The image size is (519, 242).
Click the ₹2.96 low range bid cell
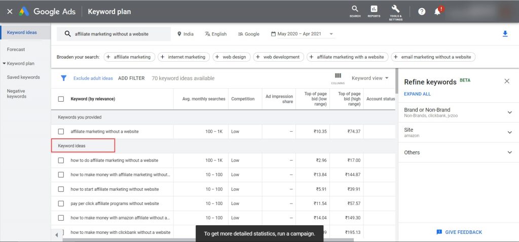point(321,160)
